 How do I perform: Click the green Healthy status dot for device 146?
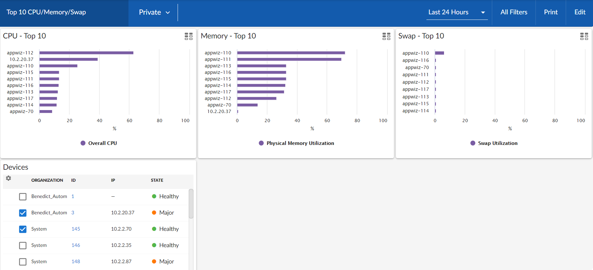coord(154,245)
